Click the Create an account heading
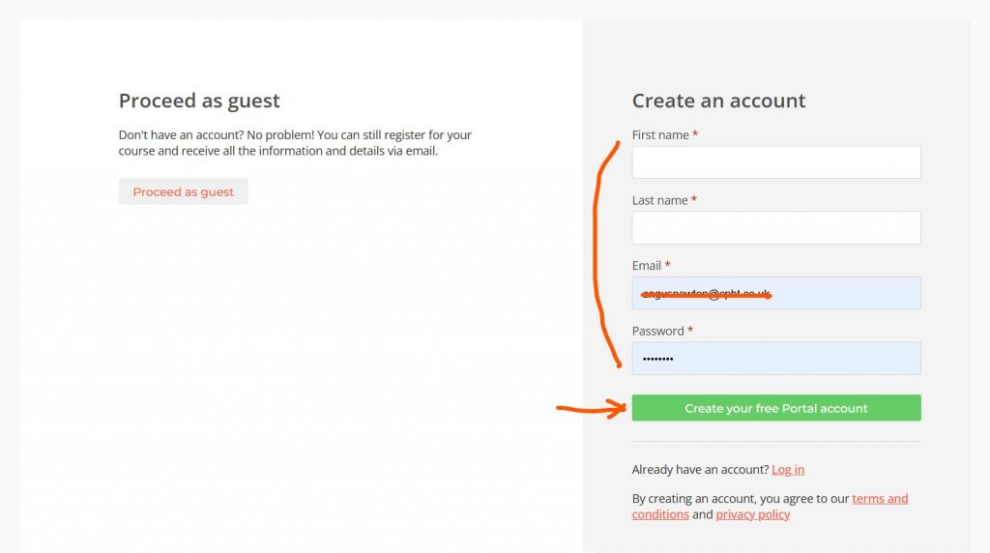 click(x=718, y=101)
